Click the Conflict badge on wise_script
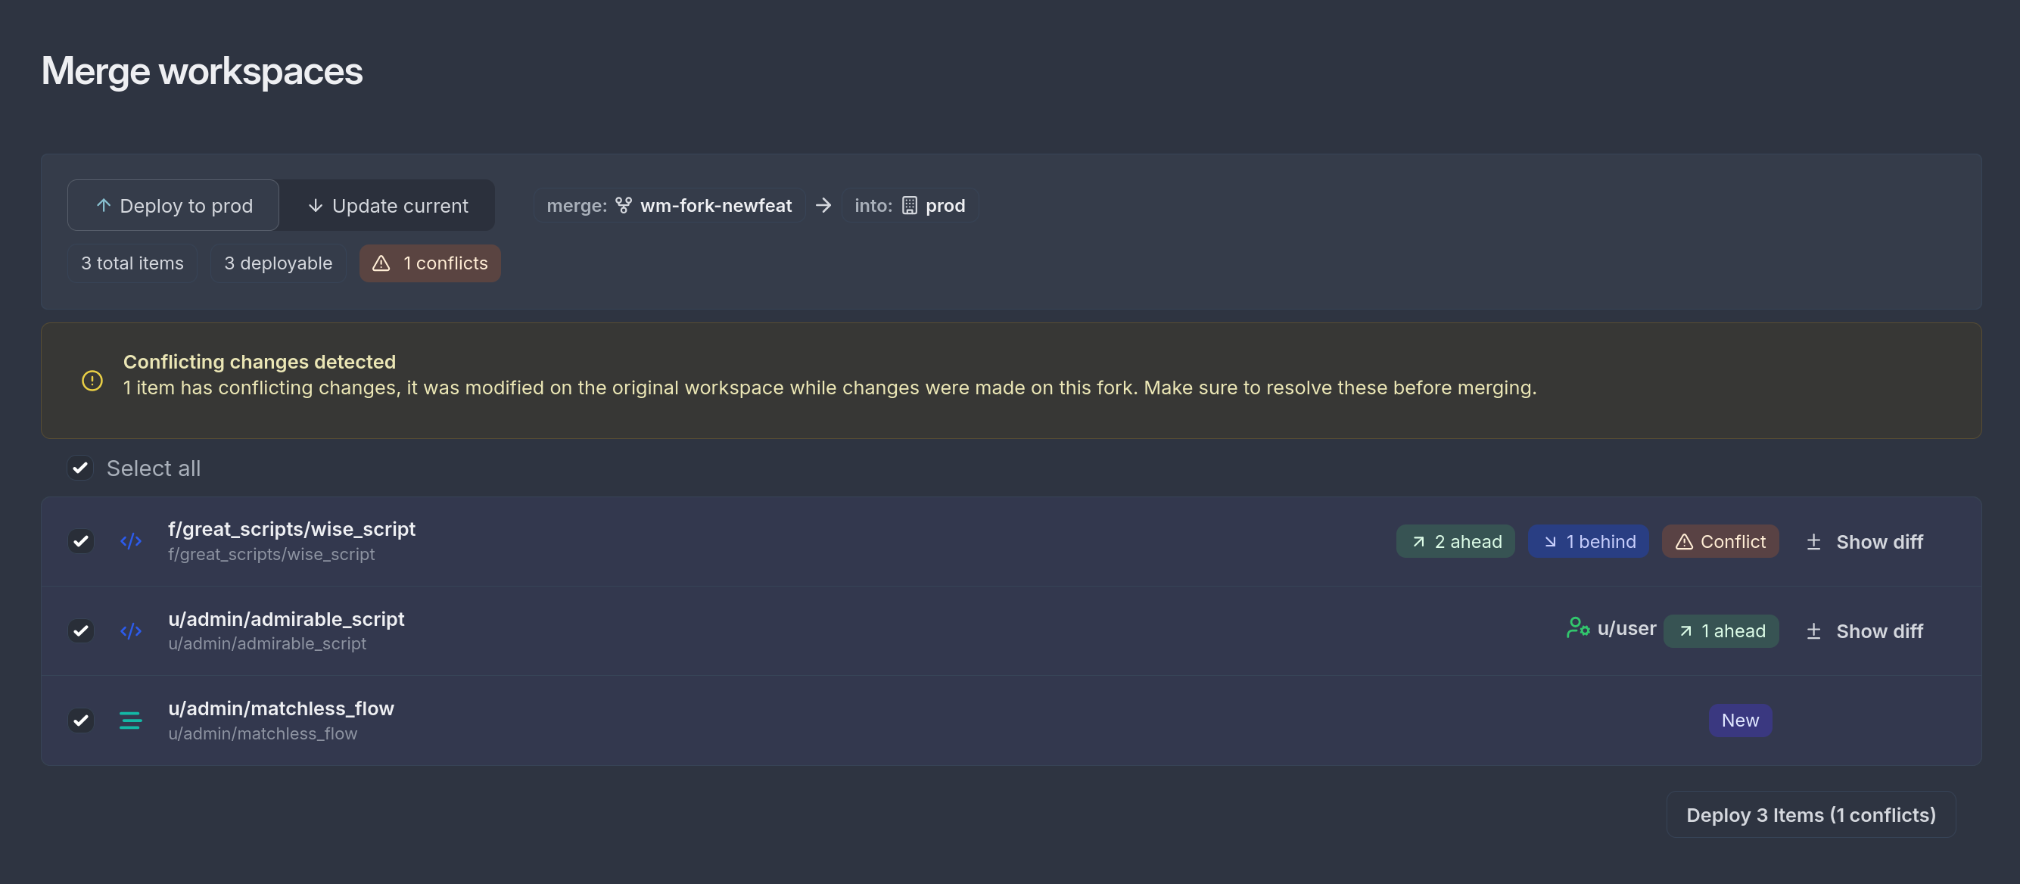 [x=1720, y=542]
